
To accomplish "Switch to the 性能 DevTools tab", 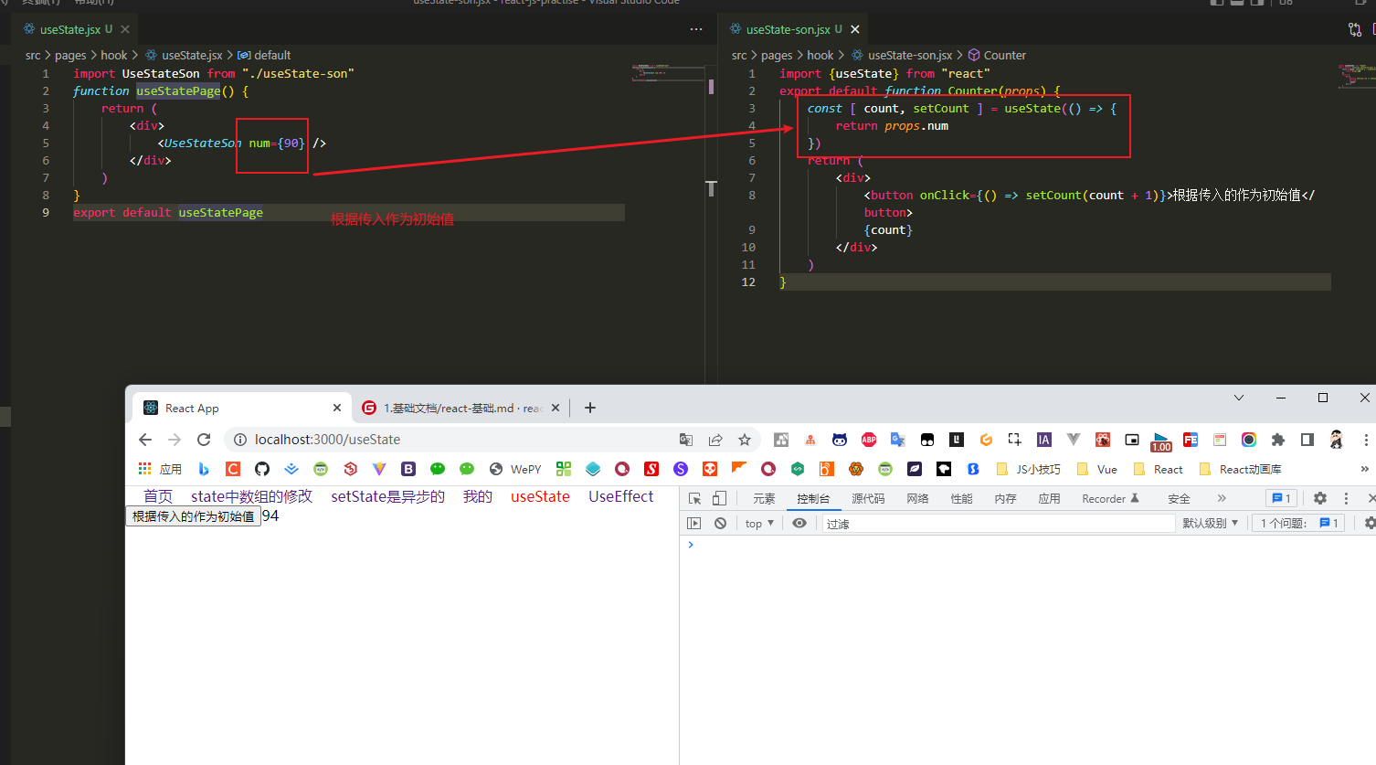I will point(961,499).
